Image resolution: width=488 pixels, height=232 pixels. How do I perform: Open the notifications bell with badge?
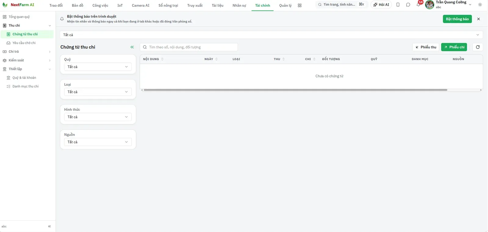418,5
